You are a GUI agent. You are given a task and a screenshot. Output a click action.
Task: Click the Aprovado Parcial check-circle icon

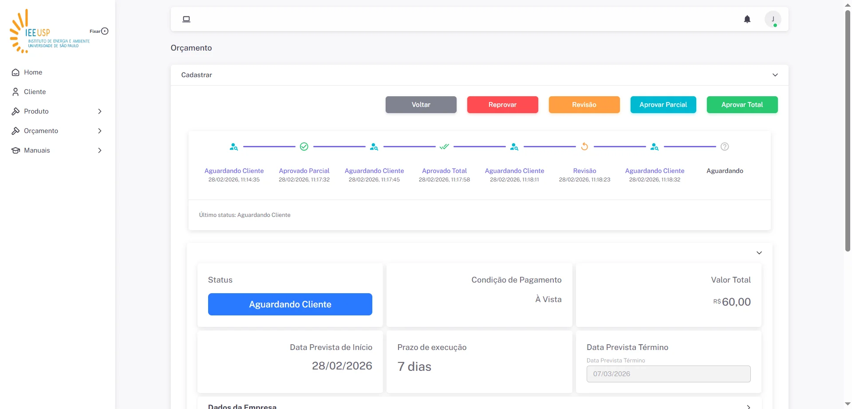click(x=304, y=146)
